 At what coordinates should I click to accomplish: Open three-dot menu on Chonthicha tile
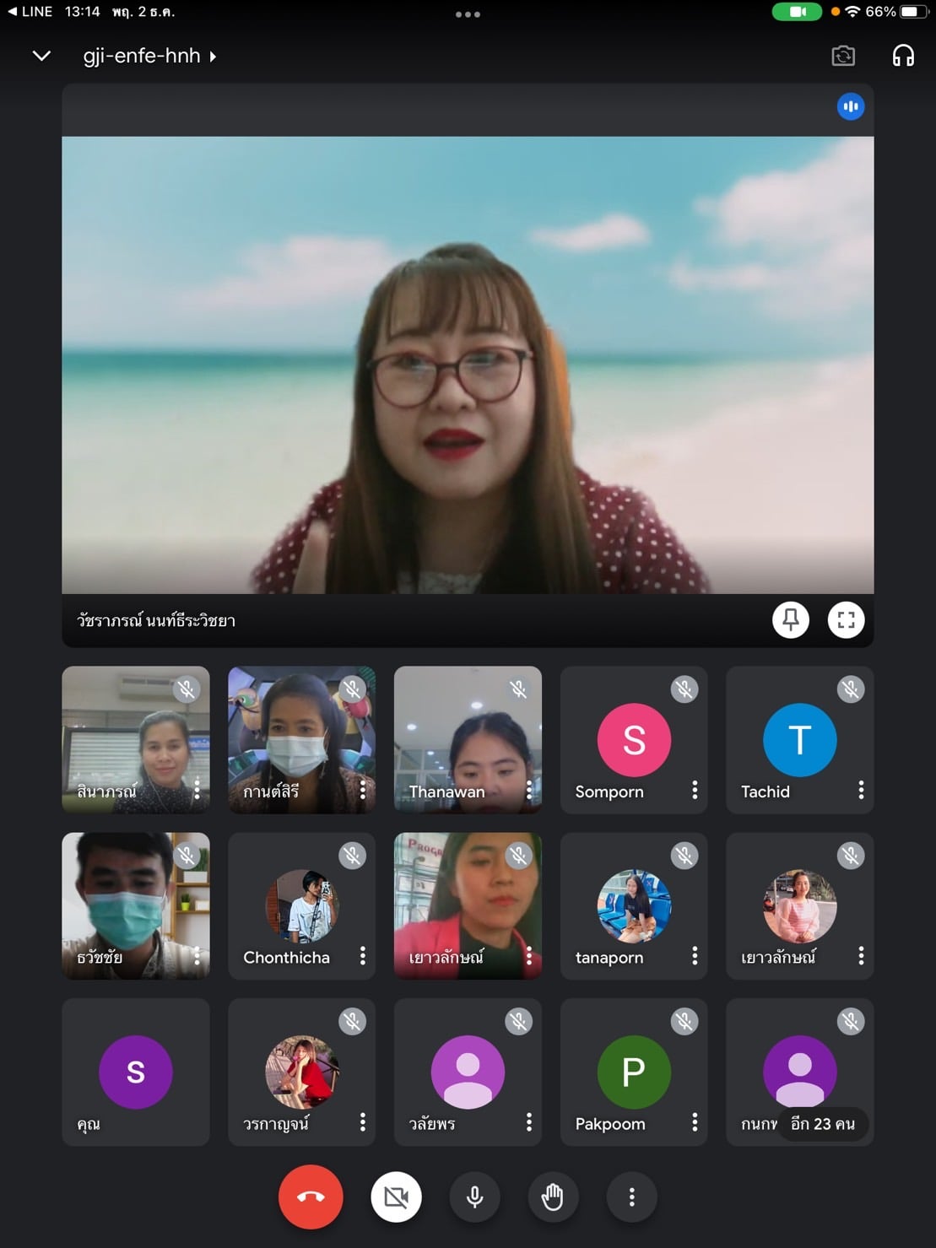tap(363, 955)
